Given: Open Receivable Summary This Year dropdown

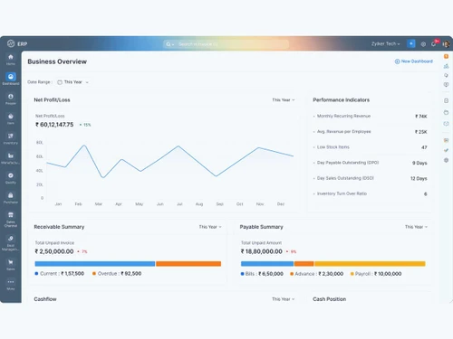Looking at the screenshot, I should click(210, 227).
